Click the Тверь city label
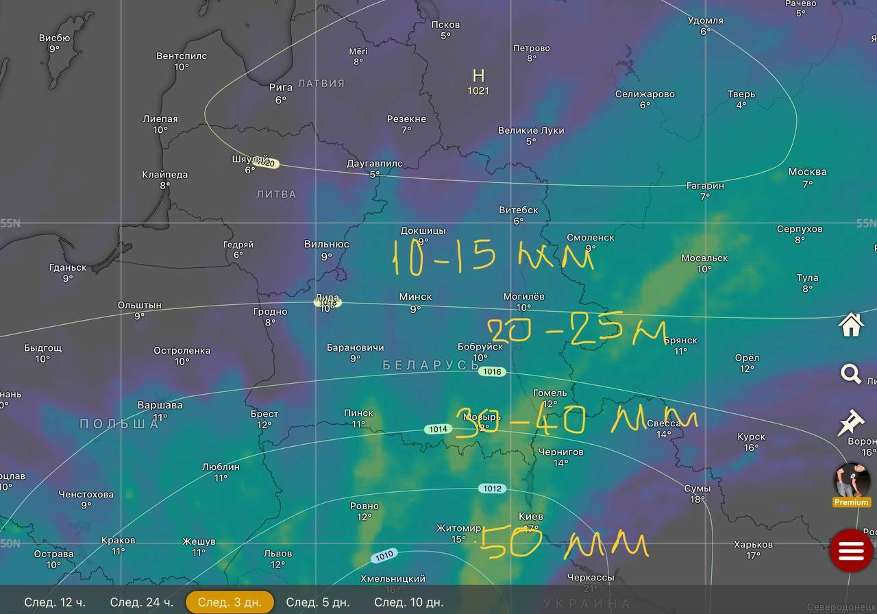Image resolution: width=877 pixels, height=614 pixels. pos(741,94)
